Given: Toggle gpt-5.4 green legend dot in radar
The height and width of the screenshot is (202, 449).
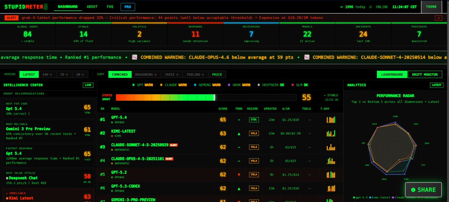Looking at the screenshot, I should pyautogui.click(x=354, y=198).
